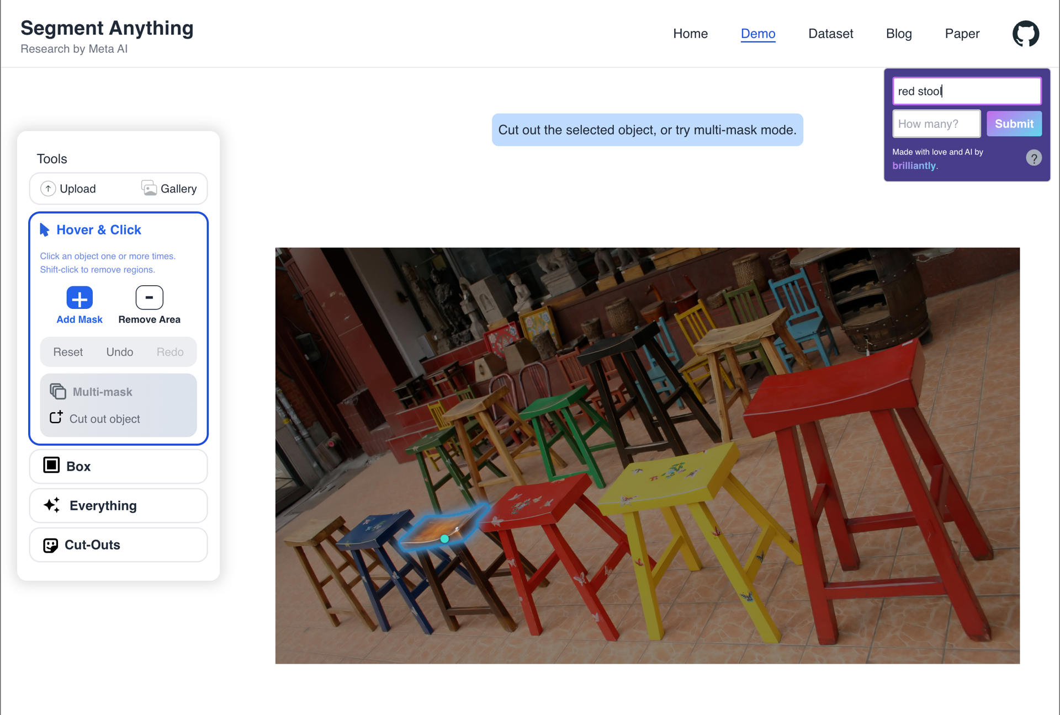The width and height of the screenshot is (1060, 715).
Task: Click the How many? input field
Action: click(936, 124)
